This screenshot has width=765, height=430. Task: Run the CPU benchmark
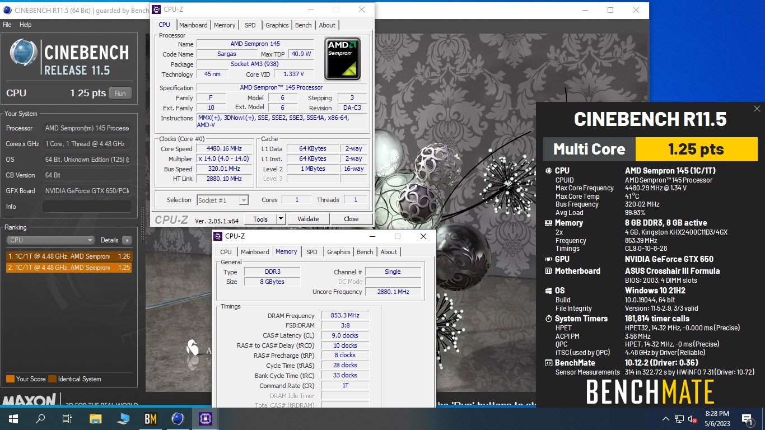[120, 93]
